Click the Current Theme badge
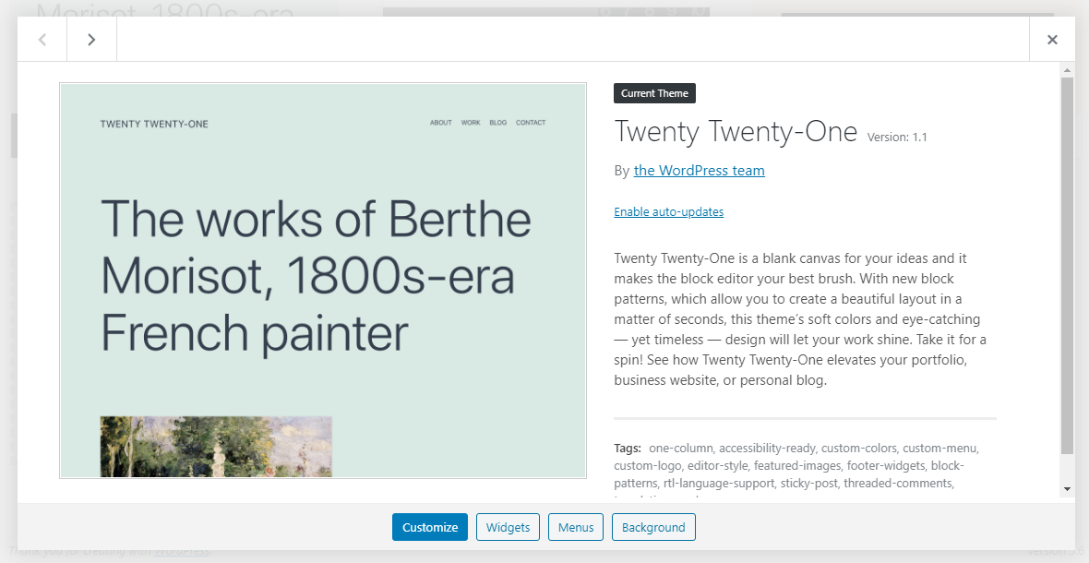 coord(654,93)
